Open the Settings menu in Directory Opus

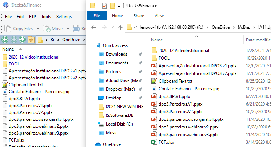(x=64, y=17)
